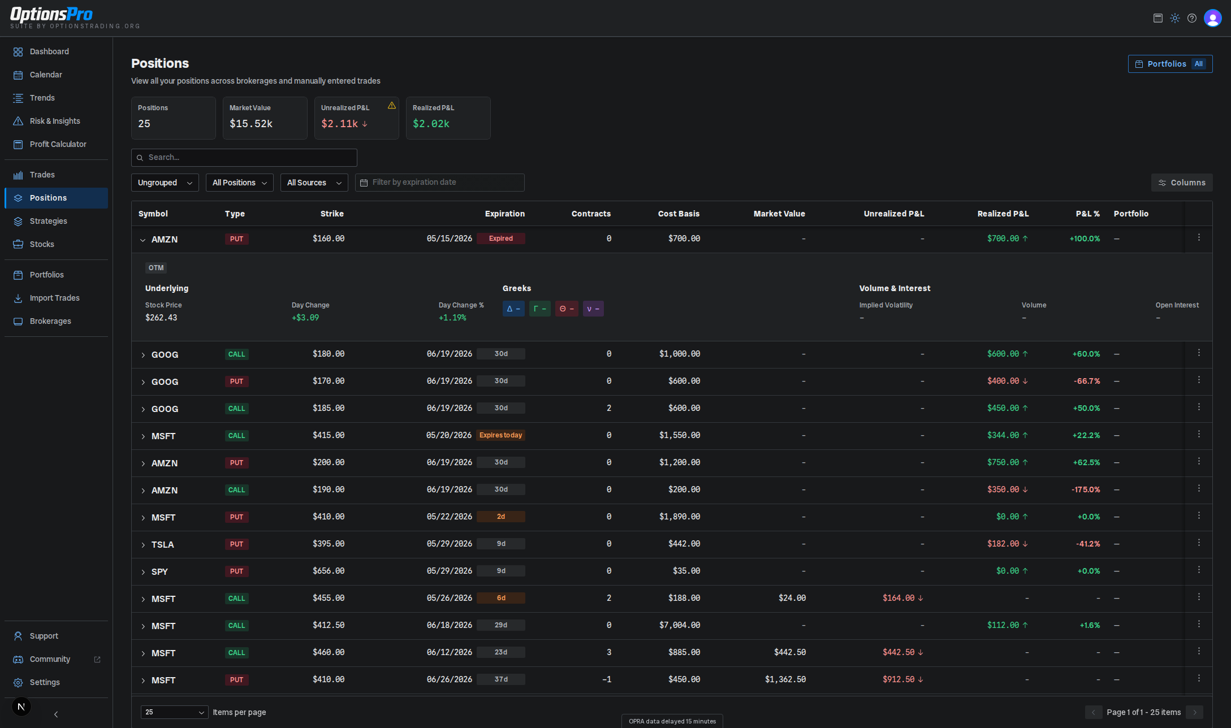
Task: Open Risk & Insights in sidebar
Action: coord(56,121)
